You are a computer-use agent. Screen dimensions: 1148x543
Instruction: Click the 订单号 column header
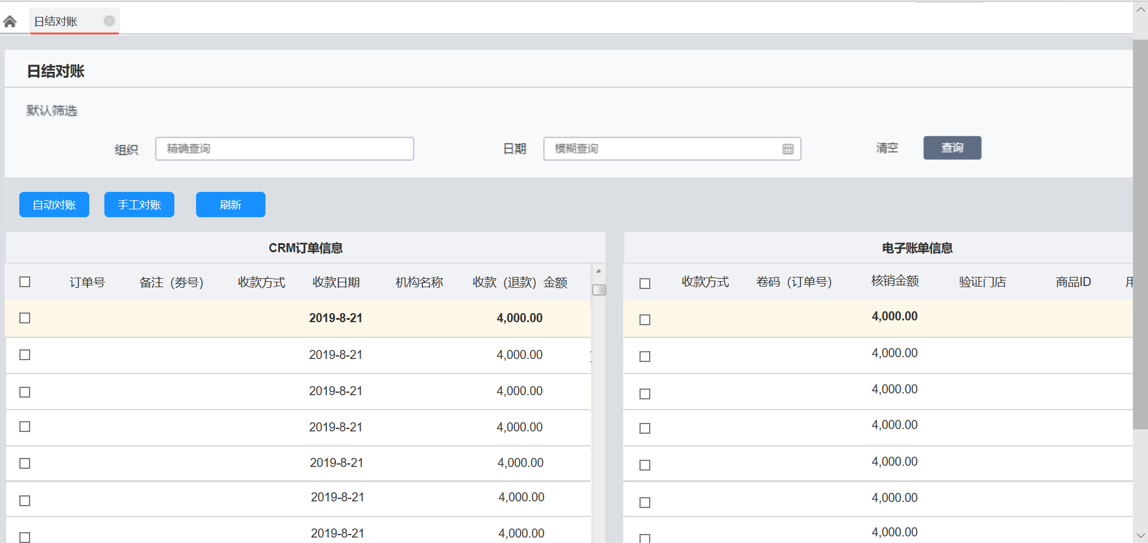[87, 282]
